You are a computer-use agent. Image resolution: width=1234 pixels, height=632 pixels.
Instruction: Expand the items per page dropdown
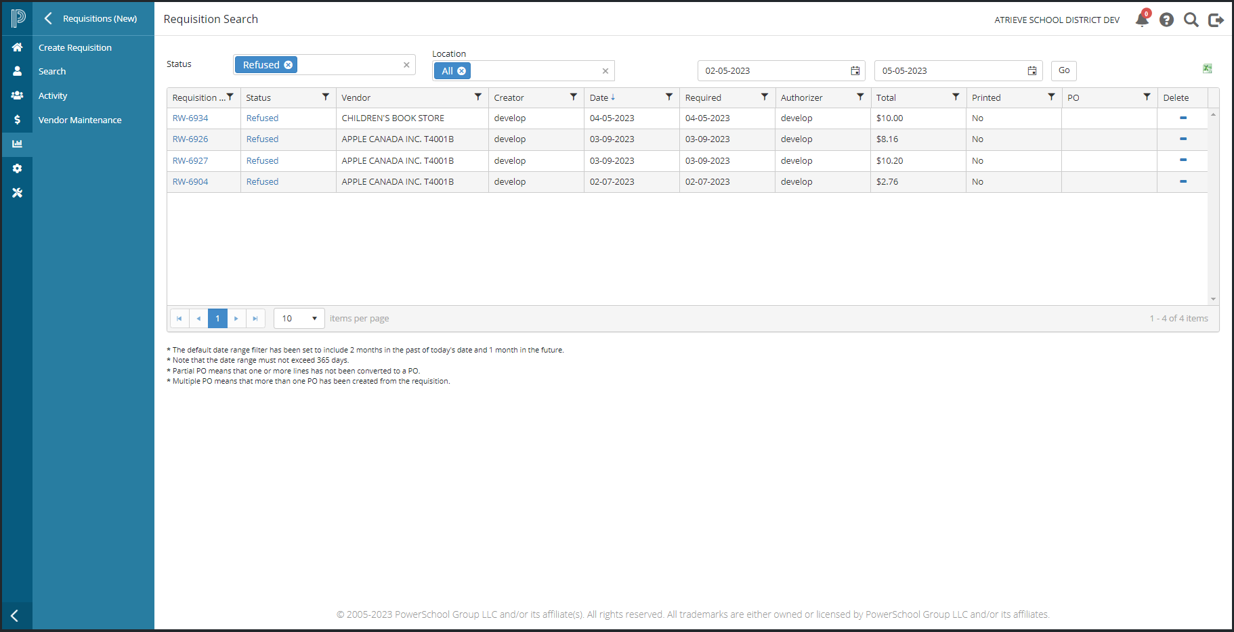314,319
